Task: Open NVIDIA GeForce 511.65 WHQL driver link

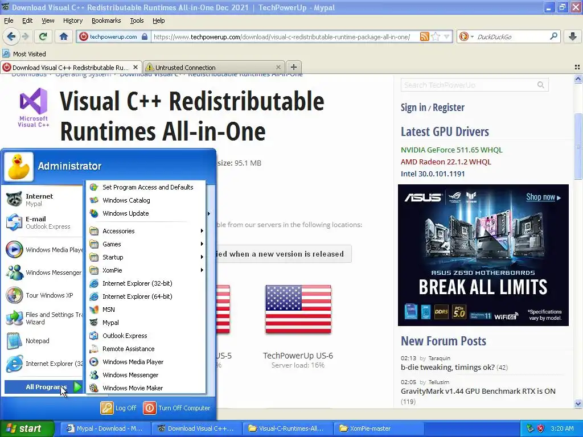Action: pyautogui.click(x=451, y=150)
